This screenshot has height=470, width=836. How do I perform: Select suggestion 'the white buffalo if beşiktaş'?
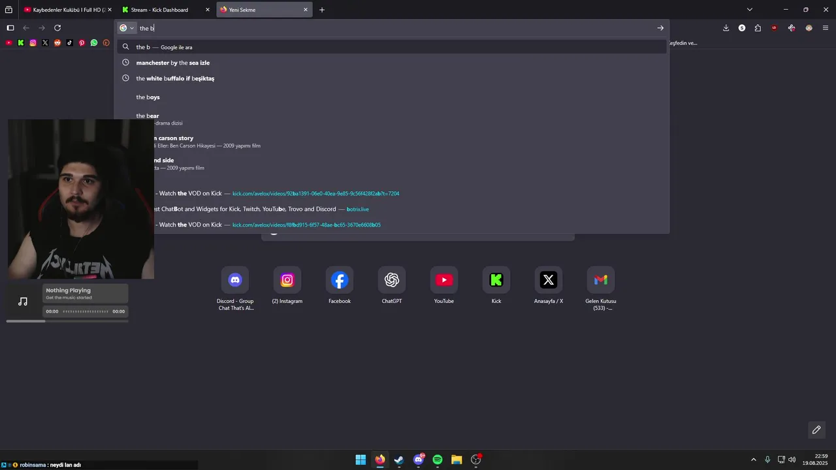click(392, 78)
